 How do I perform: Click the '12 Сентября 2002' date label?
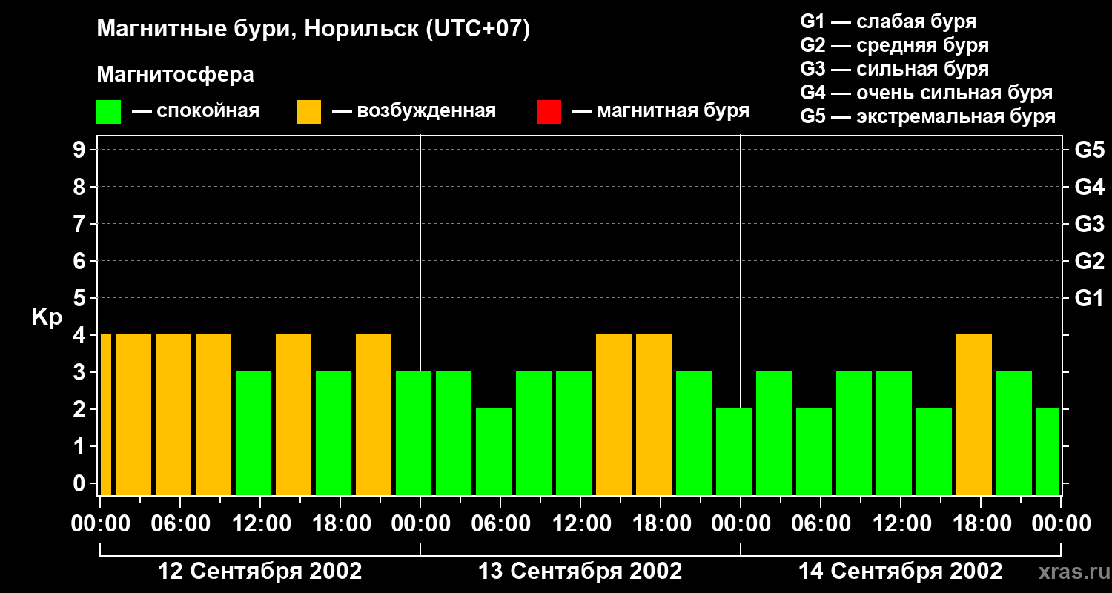tap(260, 572)
